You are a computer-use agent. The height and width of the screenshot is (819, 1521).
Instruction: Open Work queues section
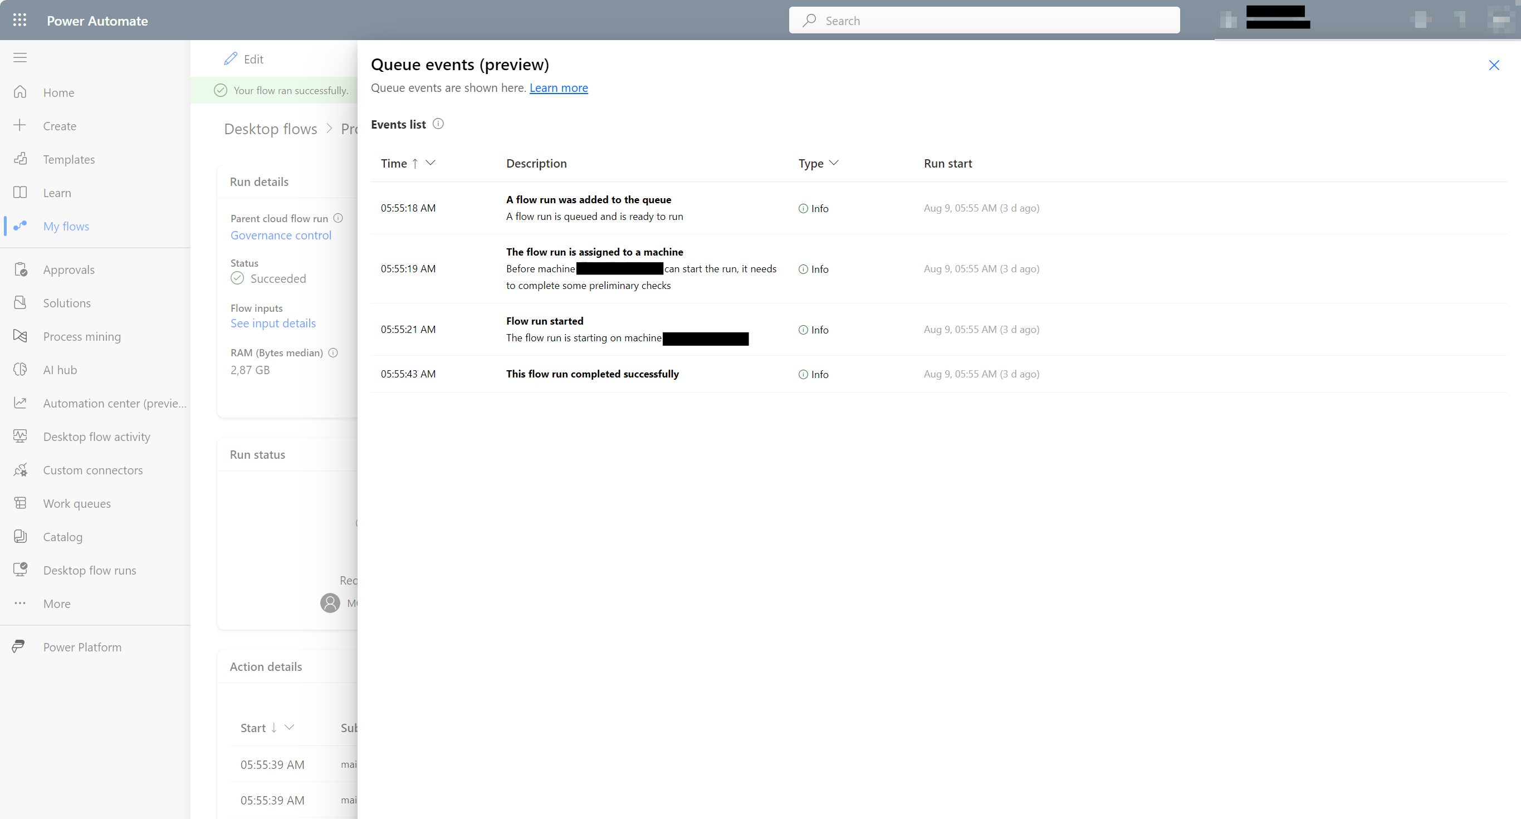click(77, 503)
